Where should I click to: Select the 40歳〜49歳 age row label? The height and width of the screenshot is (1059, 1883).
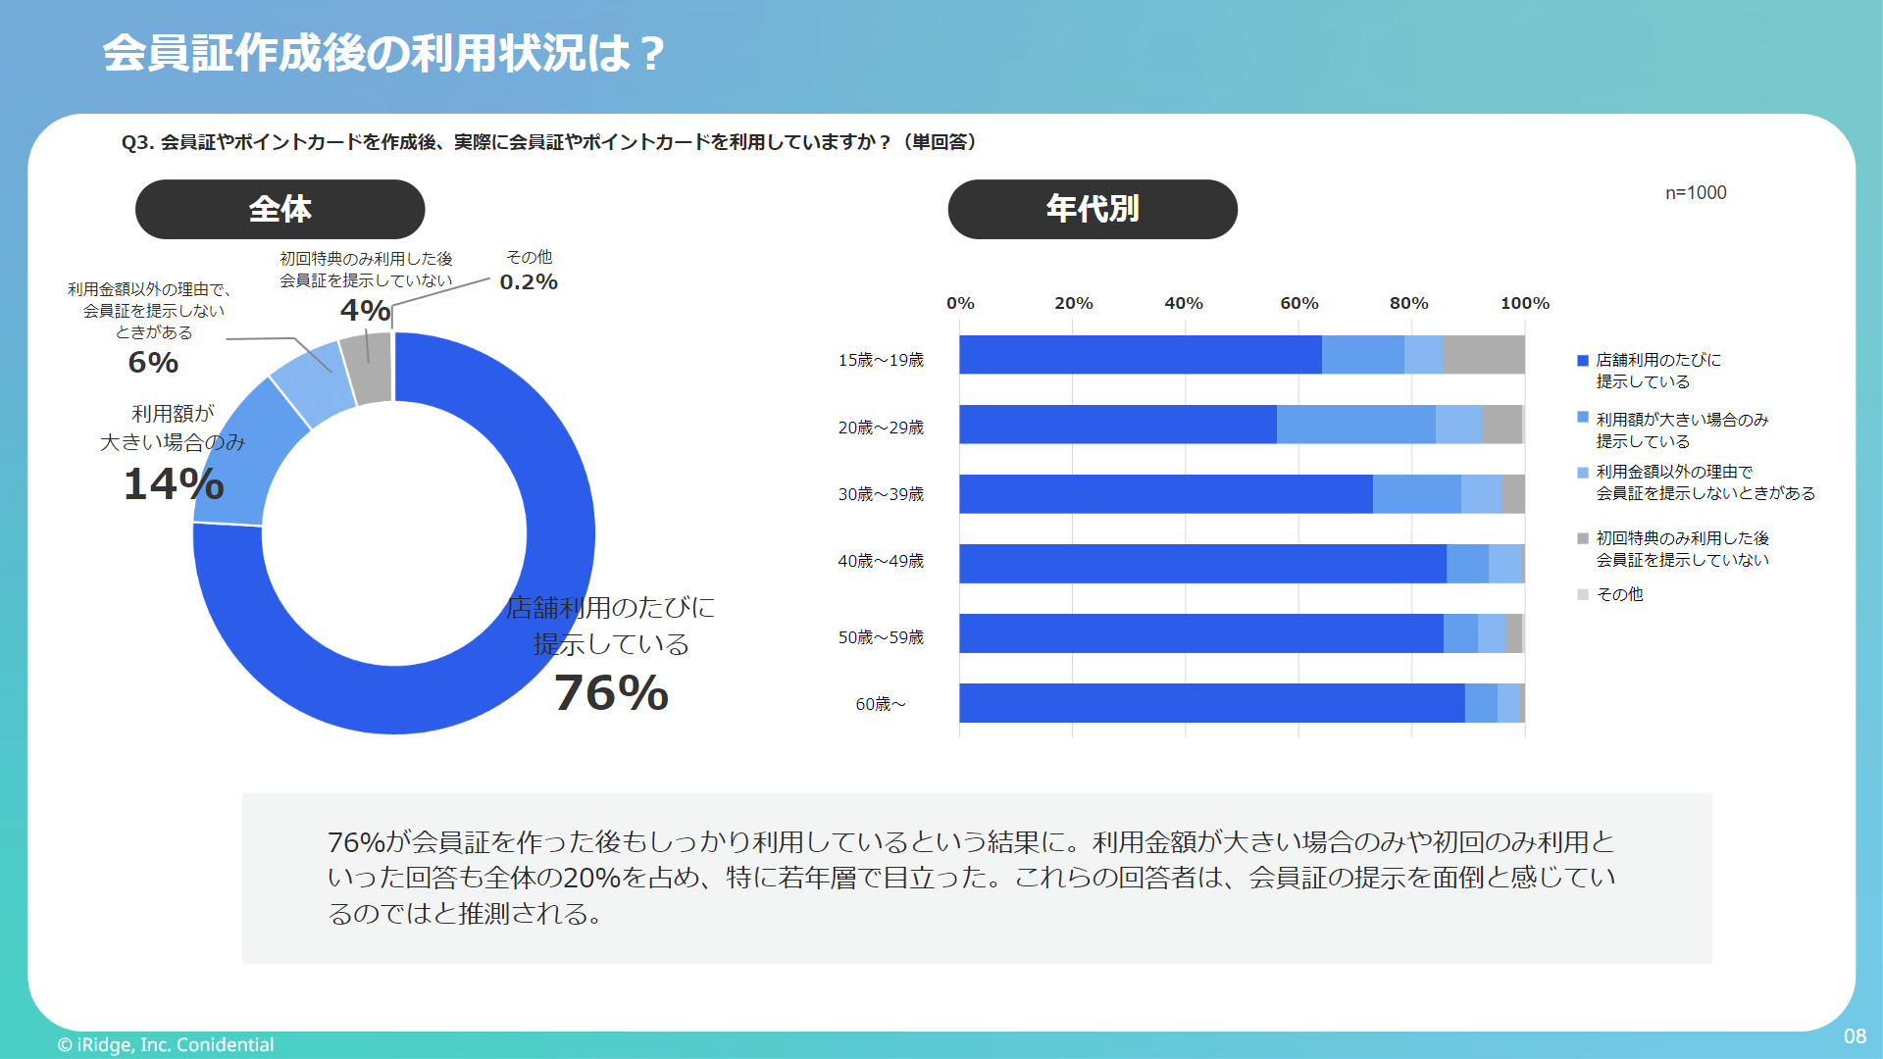(881, 561)
